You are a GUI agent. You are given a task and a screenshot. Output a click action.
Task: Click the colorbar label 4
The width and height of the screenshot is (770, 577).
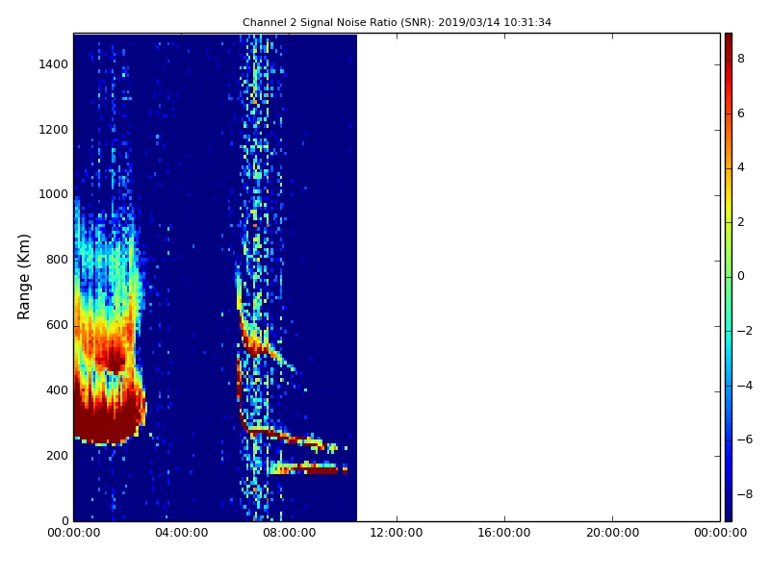pyautogui.click(x=741, y=167)
